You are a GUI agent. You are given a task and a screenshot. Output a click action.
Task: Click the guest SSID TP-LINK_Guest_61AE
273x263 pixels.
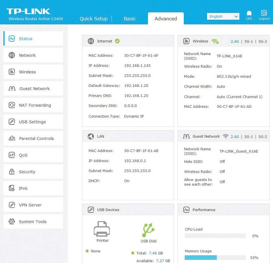point(239,151)
